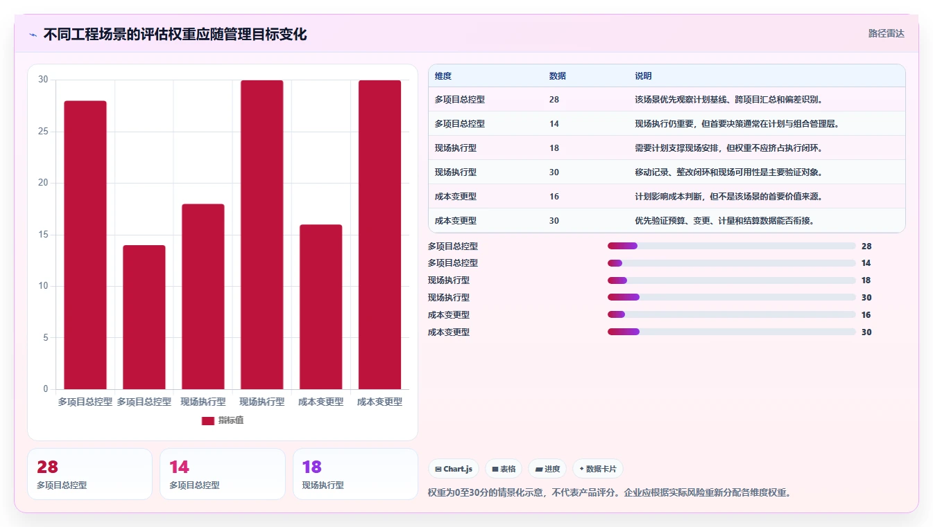Screen dimensions: 933x527
Task: Click the 说明 table column header
Action: pos(643,76)
